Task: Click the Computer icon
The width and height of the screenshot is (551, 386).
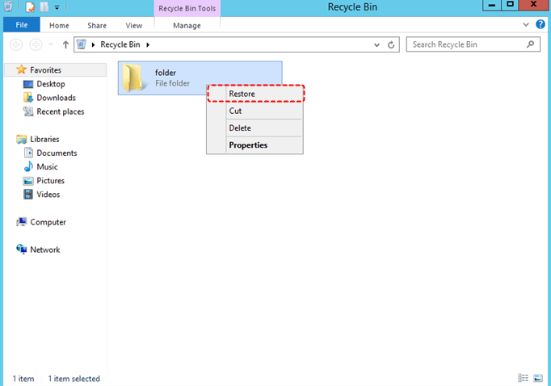Action: pyautogui.click(x=22, y=221)
